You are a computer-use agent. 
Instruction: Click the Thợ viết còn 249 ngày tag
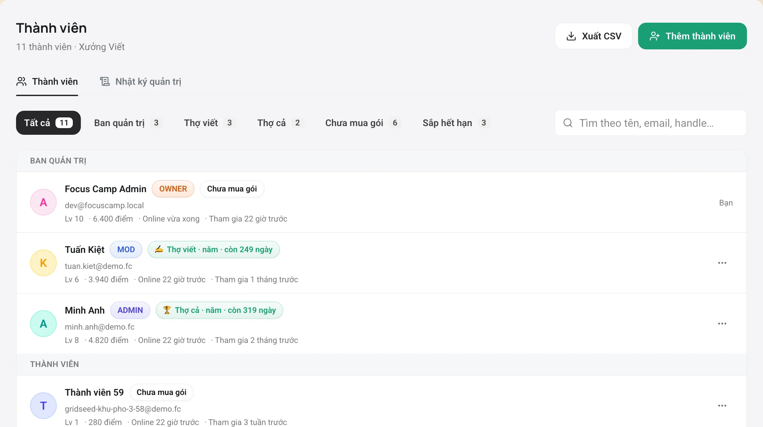tap(214, 250)
